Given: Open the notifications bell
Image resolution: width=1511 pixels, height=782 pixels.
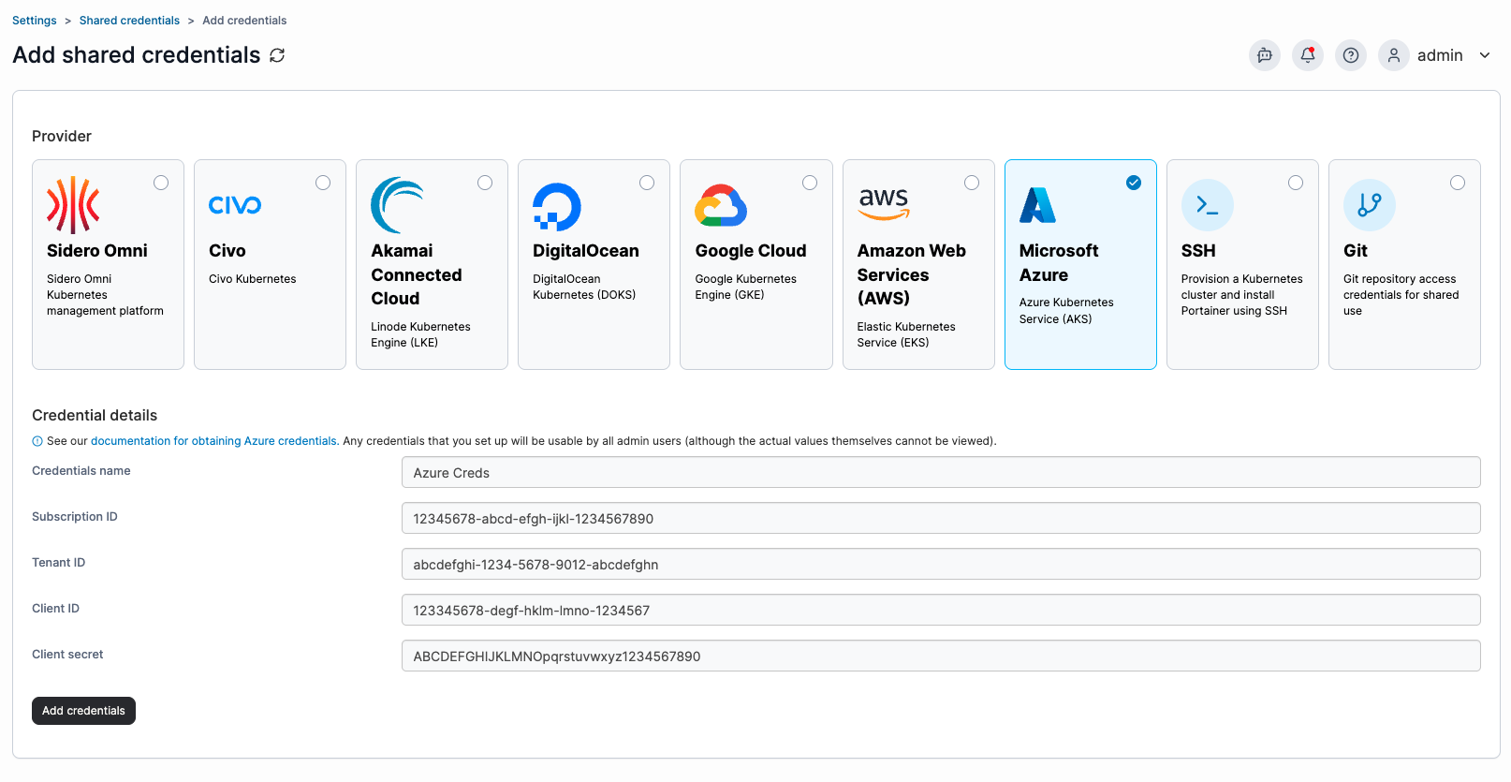Looking at the screenshot, I should pos(1308,55).
